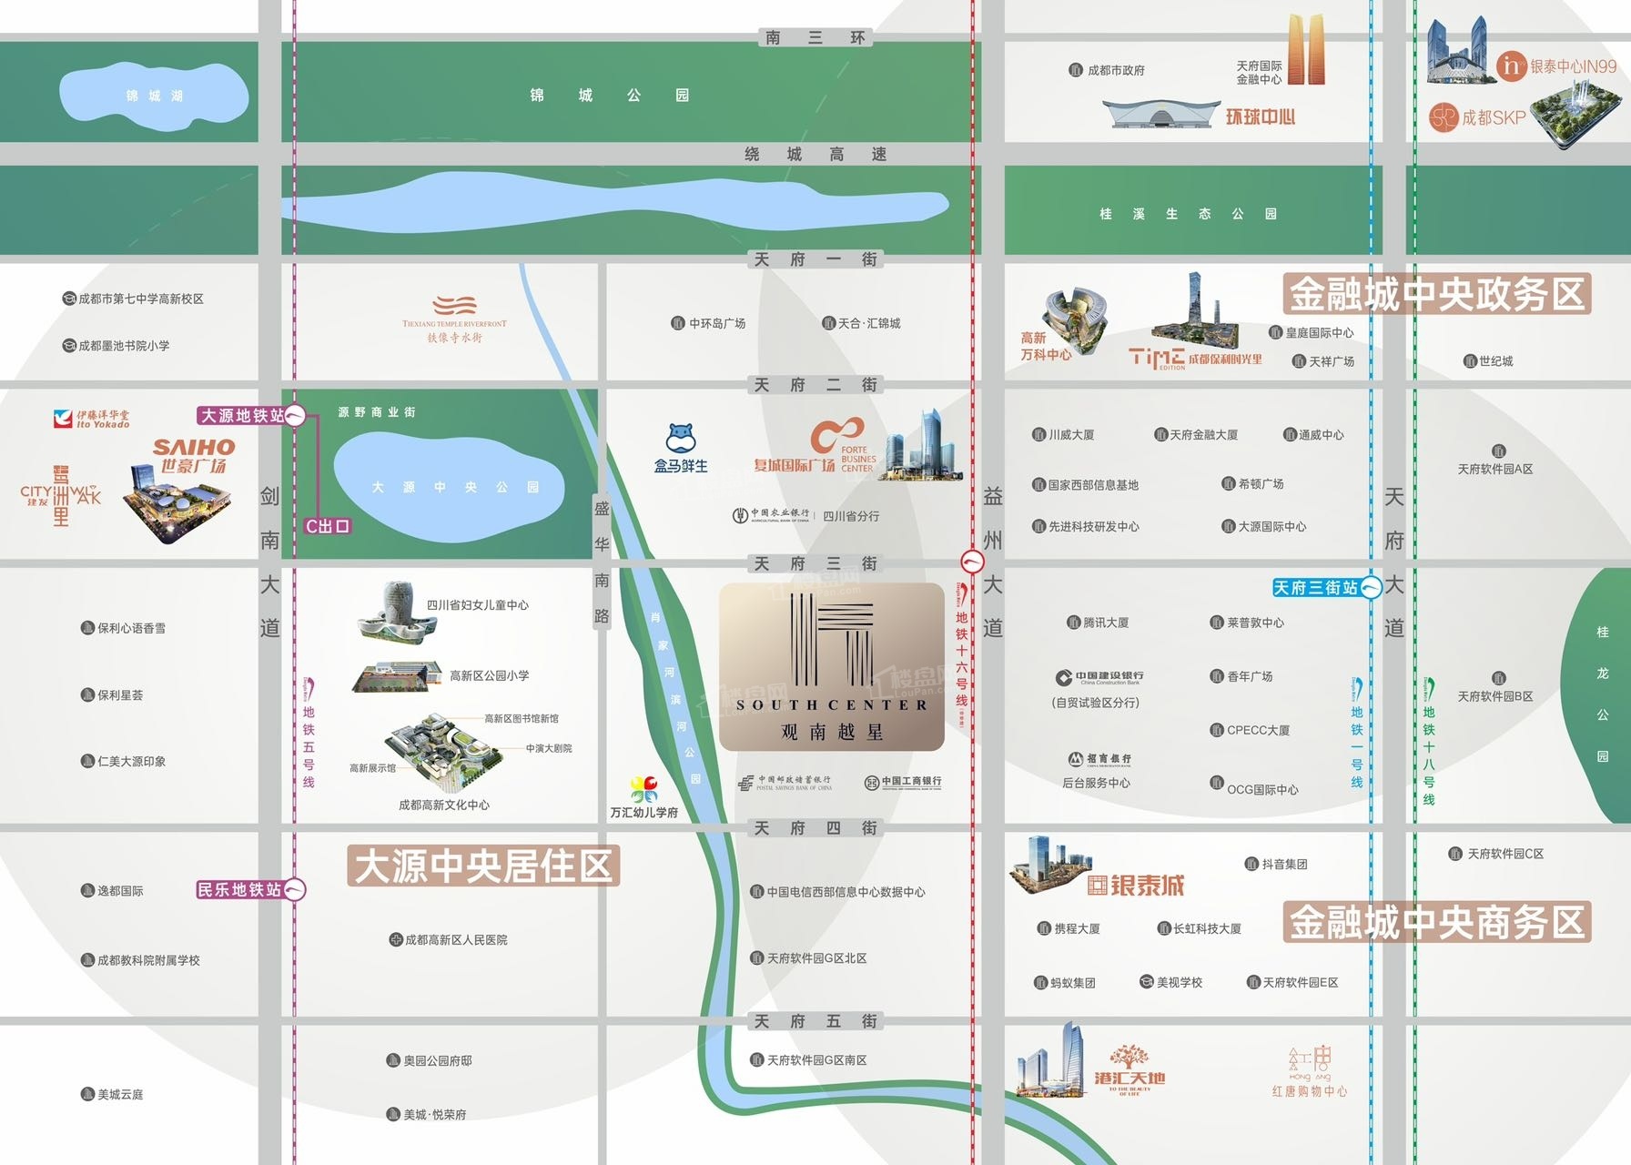Viewport: 1631px width, 1165px height.
Task: Click the 成都高新区人民医院 label
Action: [x=449, y=939]
